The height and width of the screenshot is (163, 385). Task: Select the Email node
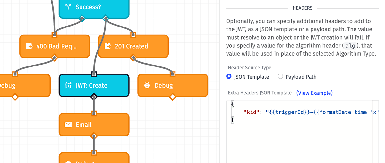[x=94, y=125]
